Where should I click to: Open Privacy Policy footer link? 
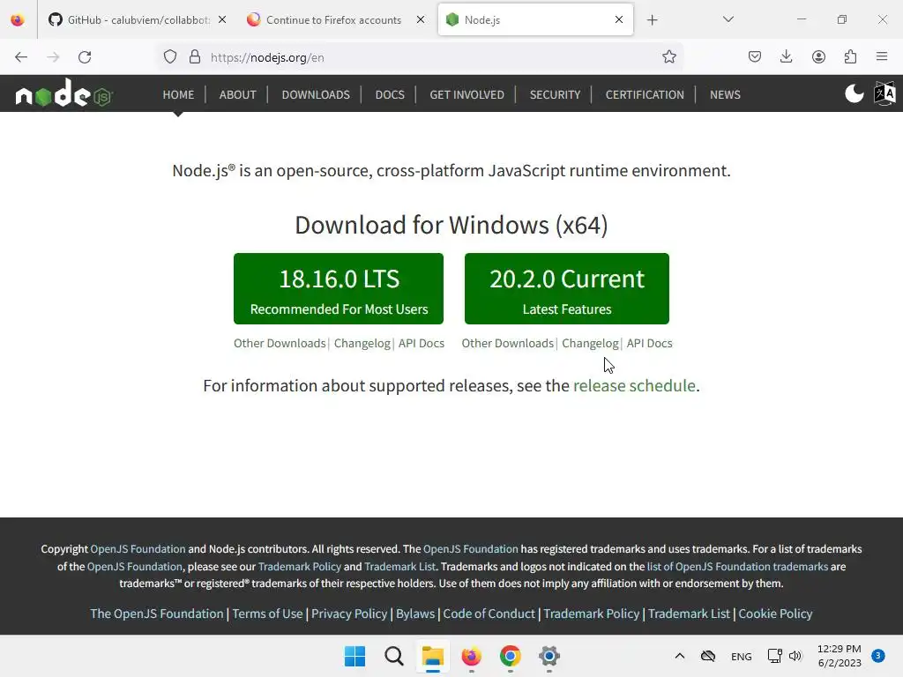click(349, 614)
